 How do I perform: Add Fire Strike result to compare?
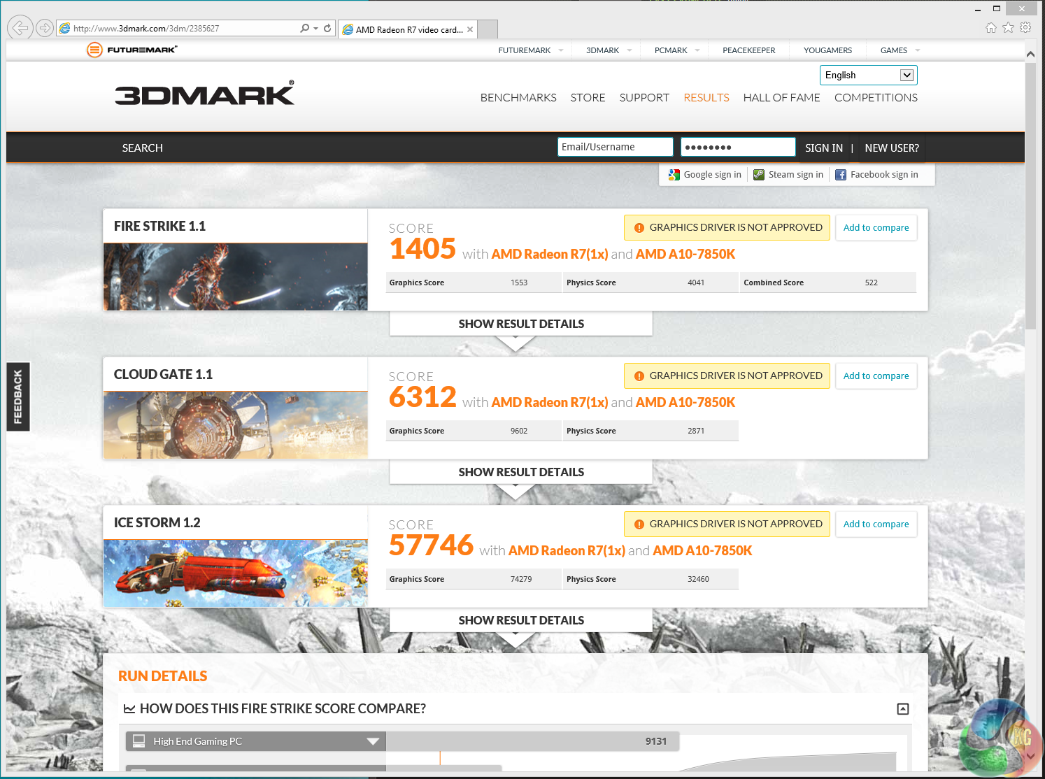tap(876, 228)
